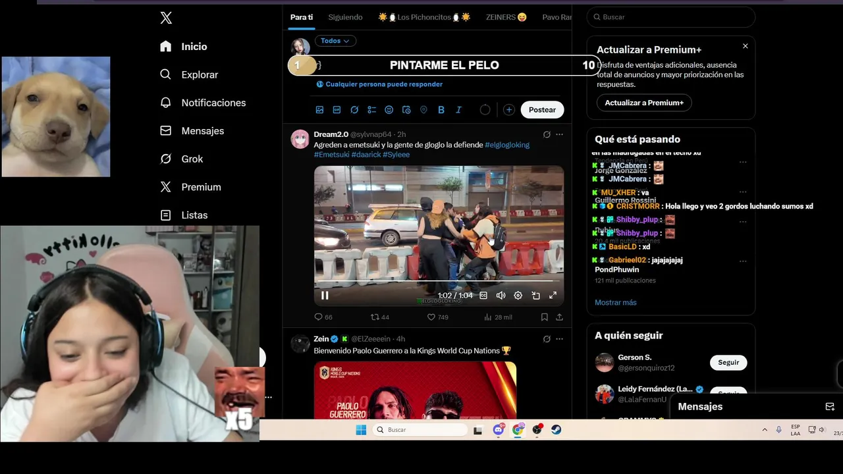Open the Windows Start menu
This screenshot has height=474, width=843.
pyautogui.click(x=361, y=430)
